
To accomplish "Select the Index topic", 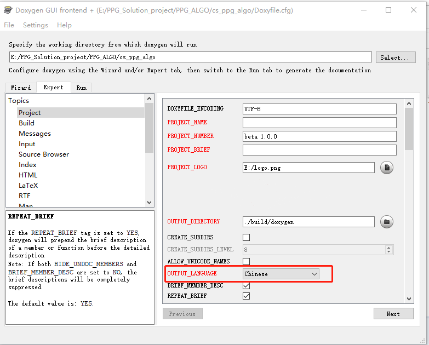I will tap(27, 165).
